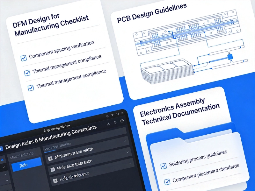Toggle the Minimum trace width checkbox
255x191 pixels.
click(50, 158)
